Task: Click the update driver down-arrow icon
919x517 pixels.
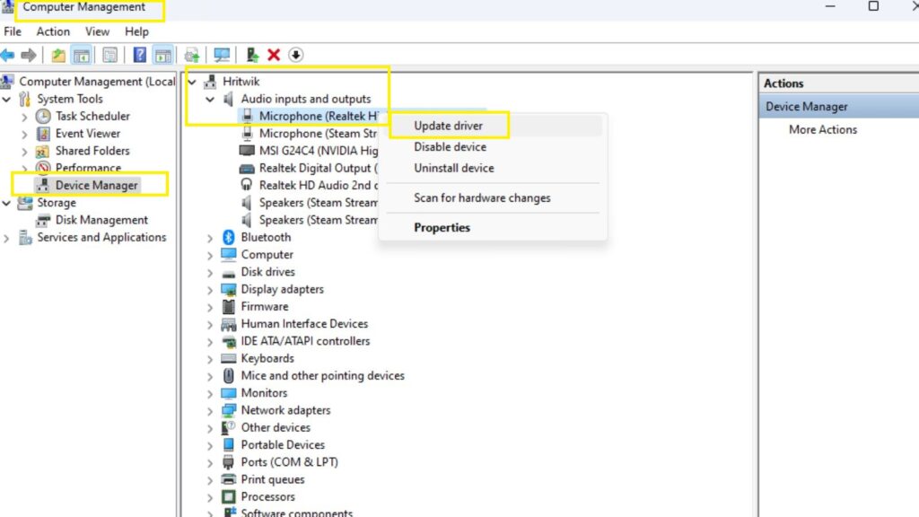Action: [x=296, y=55]
